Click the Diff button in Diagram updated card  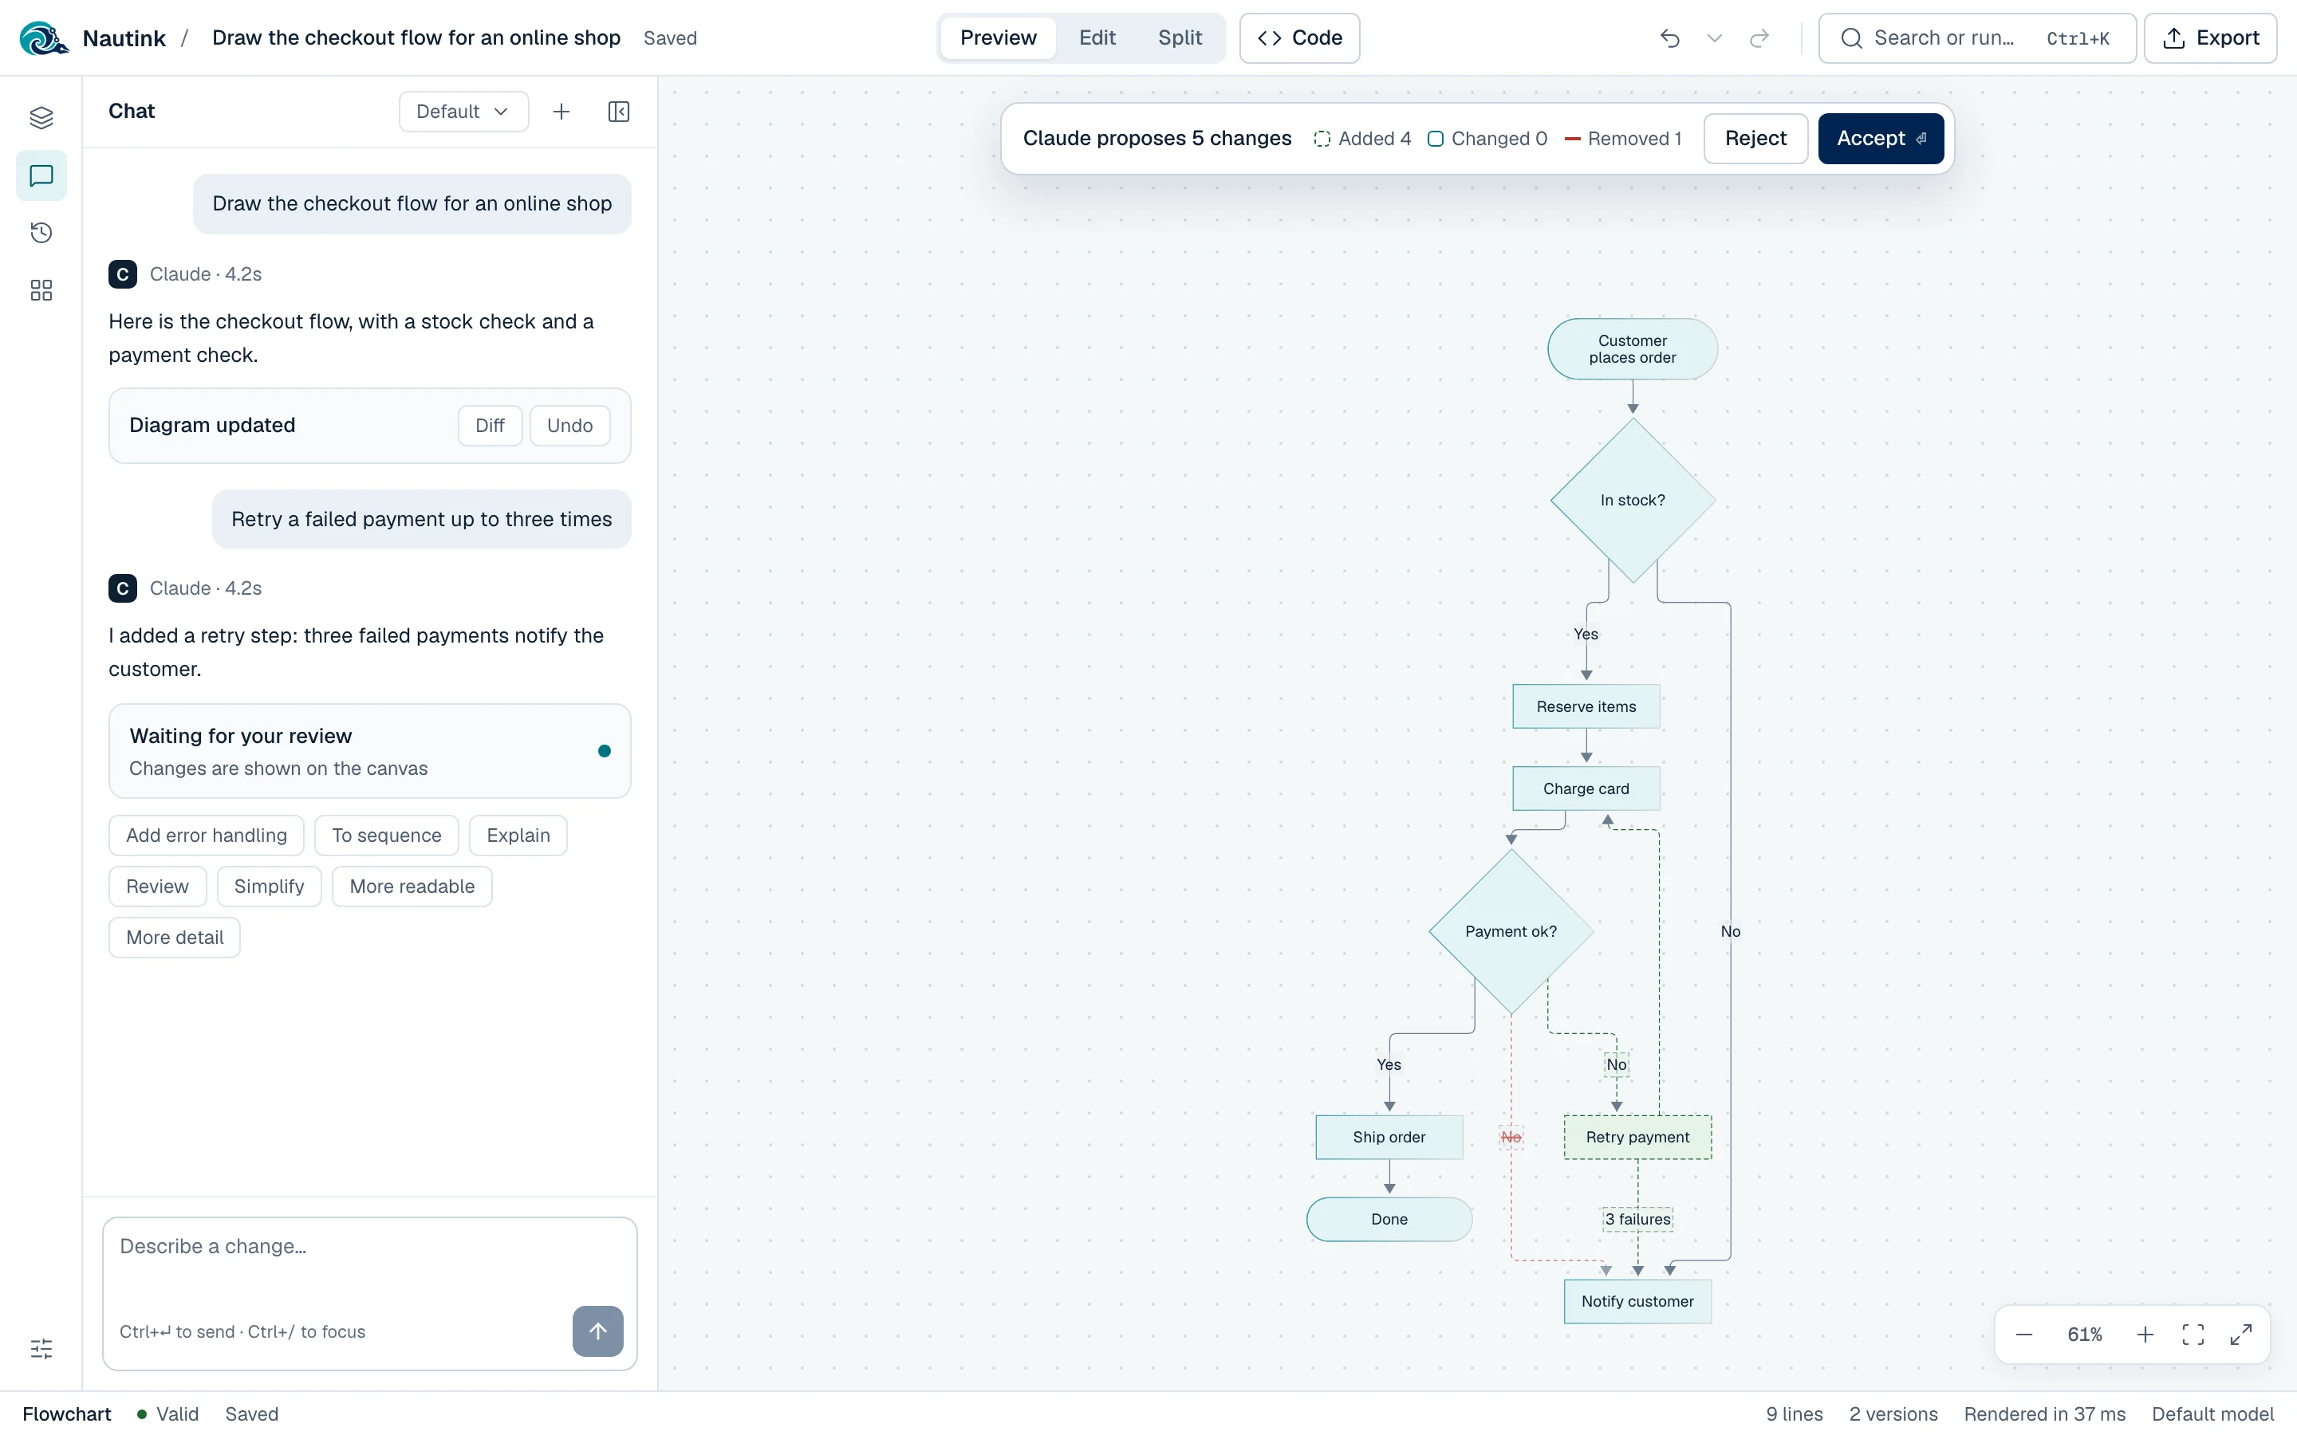click(x=490, y=425)
